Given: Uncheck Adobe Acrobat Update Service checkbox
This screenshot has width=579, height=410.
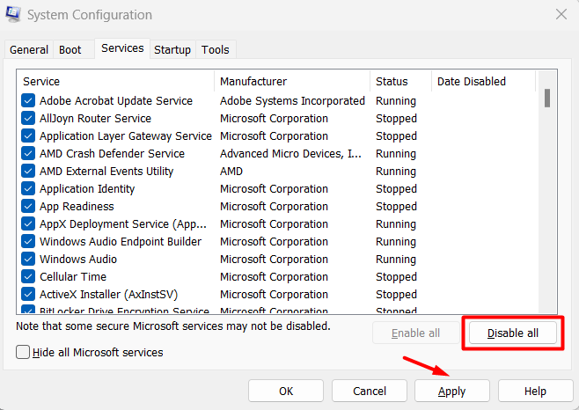Looking at the screenshot, I should (x=28, y=101).
